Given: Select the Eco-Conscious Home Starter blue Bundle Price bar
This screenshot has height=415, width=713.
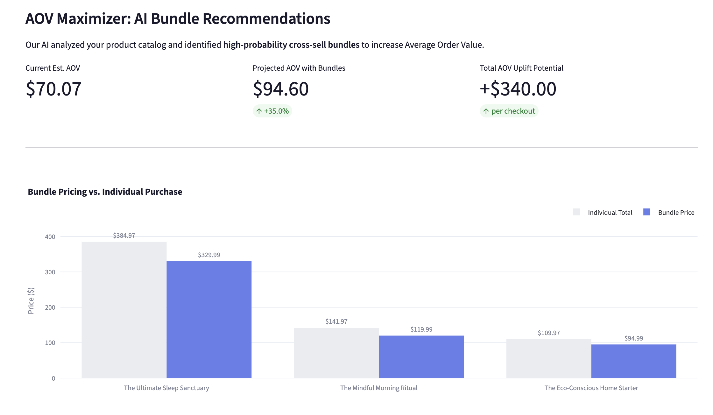Looking at the screenshot, I should [634, 361].
